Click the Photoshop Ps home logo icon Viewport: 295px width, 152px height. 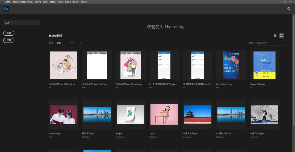[6, 9]
